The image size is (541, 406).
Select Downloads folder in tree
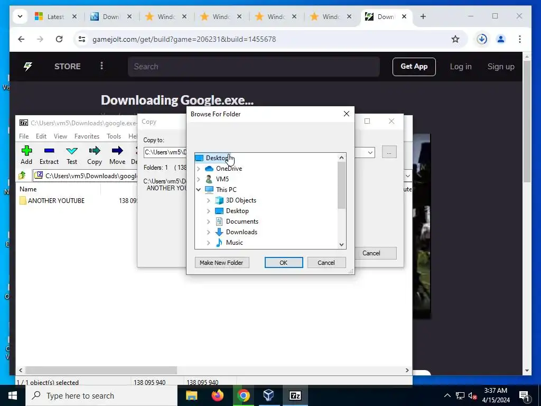241,232
